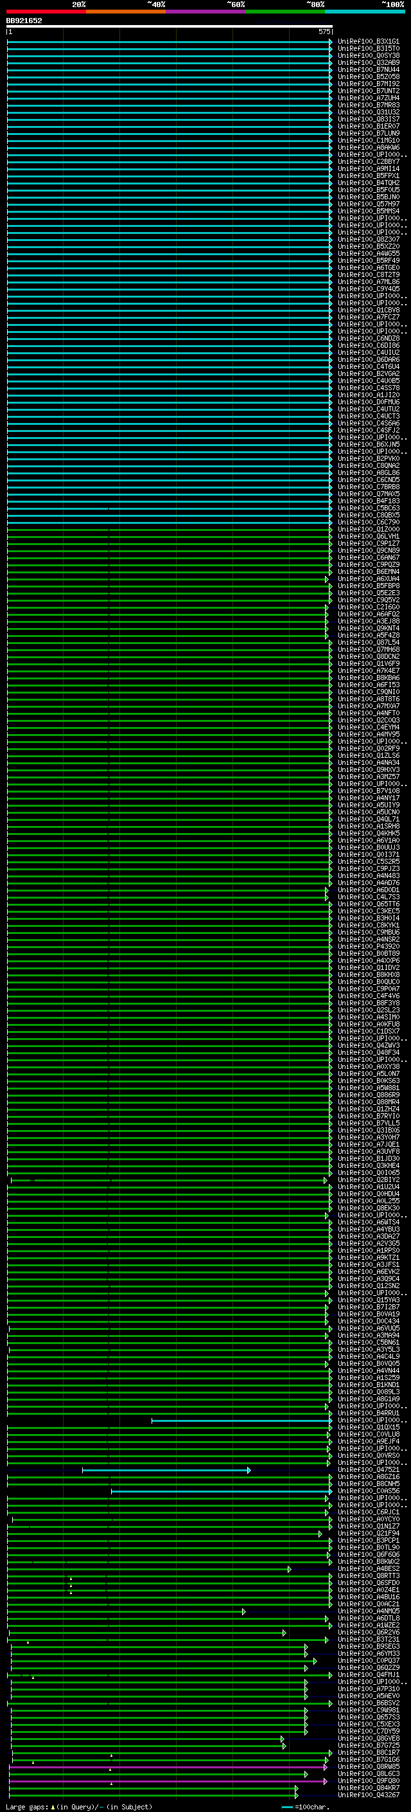Open hit UniRef100_Q8L6C3
The image size is (411, 1812).
pos(369,1773)
